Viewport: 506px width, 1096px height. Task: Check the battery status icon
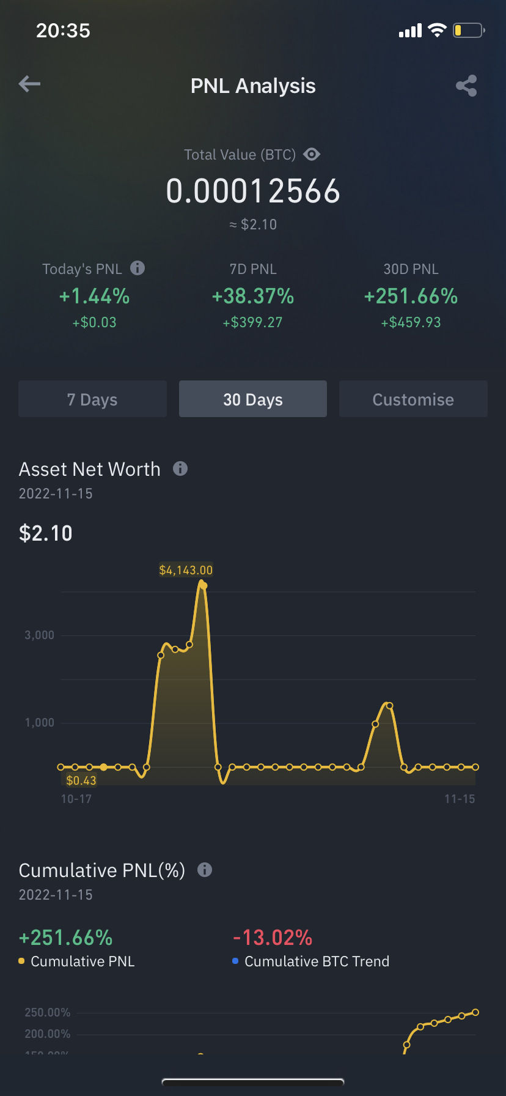coord(469,30)
